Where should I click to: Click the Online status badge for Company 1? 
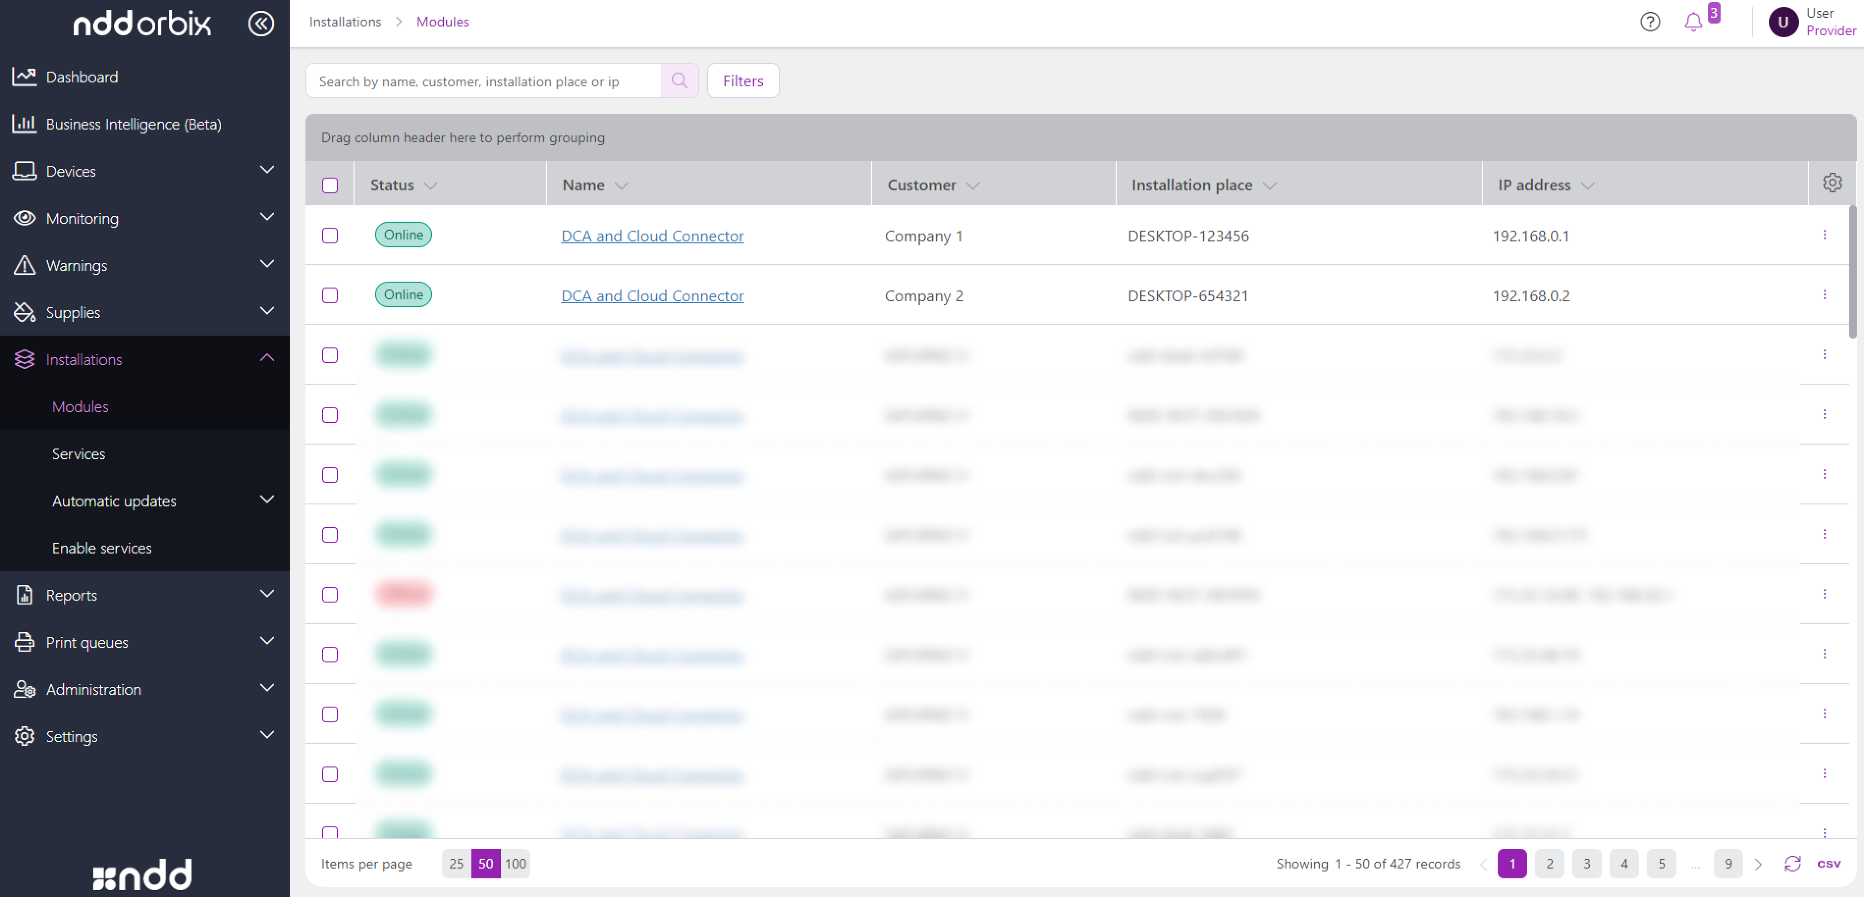pyautogui.click(x=403, y=235)
